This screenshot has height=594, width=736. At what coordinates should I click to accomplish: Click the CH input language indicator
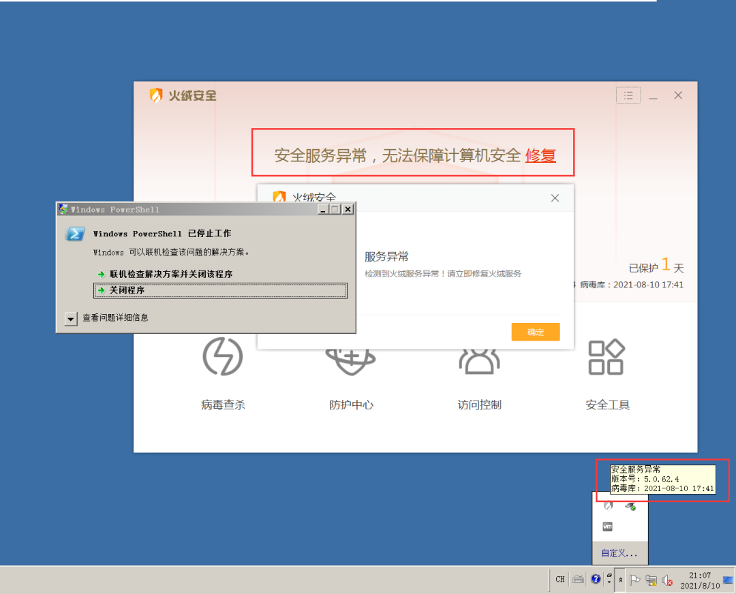[x=560, y=580]
